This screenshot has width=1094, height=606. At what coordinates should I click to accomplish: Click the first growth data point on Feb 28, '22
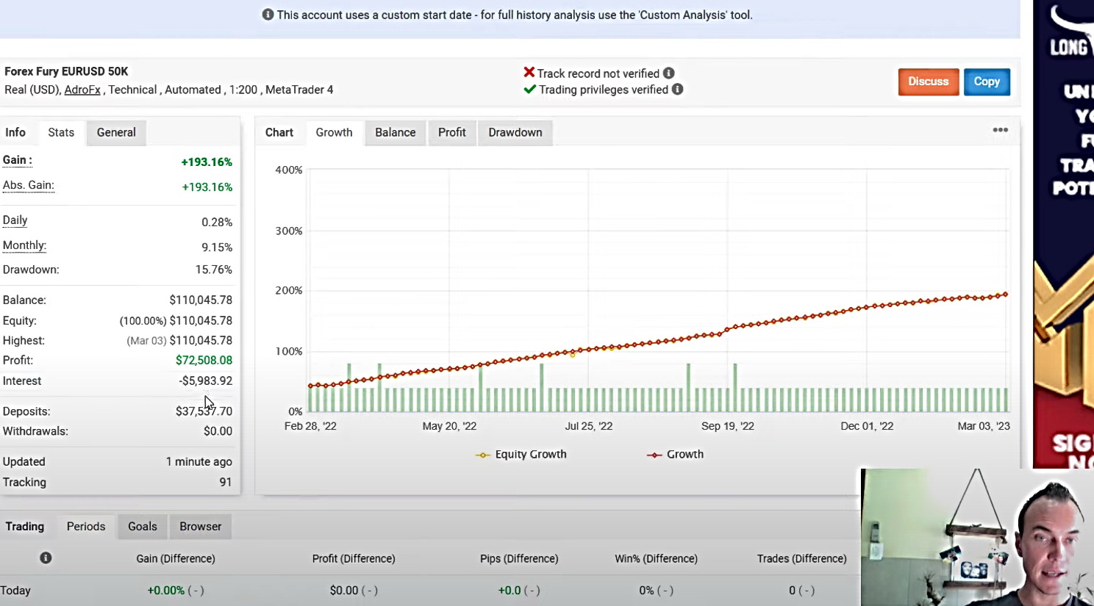tap(311, 386)
